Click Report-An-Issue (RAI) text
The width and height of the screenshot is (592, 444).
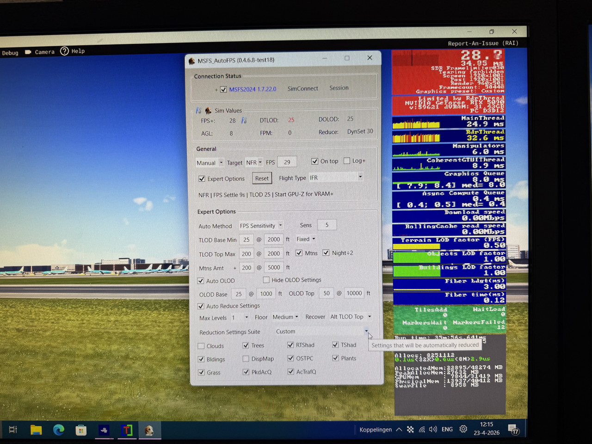[483, 43]
